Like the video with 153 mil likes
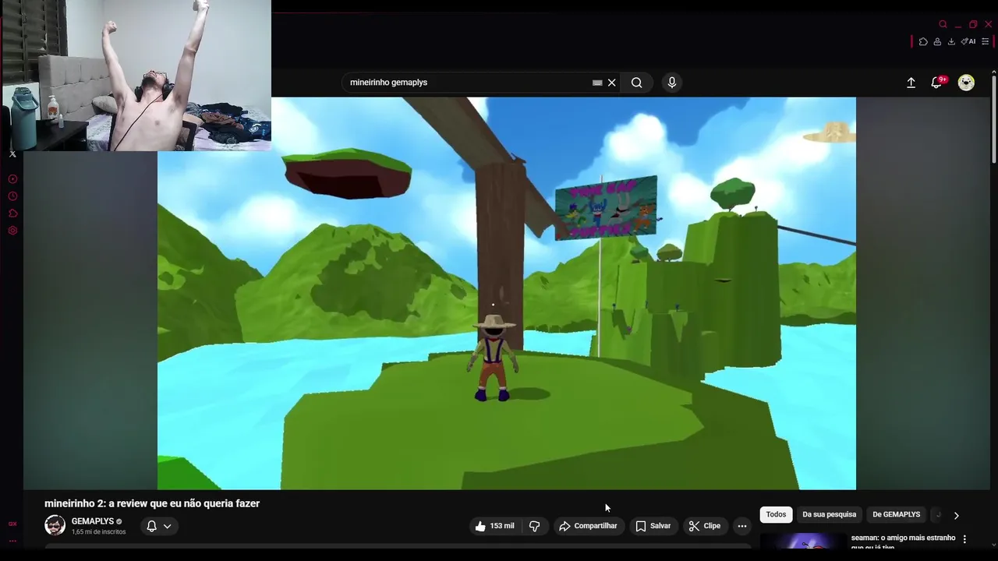The width and height of the screenshot is (998, 561). coord(494,526)
